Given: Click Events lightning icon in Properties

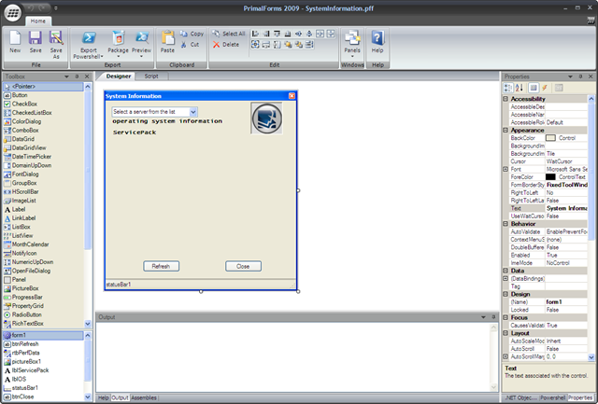Looking at the screenshot, I should click(x=545, y=88).
